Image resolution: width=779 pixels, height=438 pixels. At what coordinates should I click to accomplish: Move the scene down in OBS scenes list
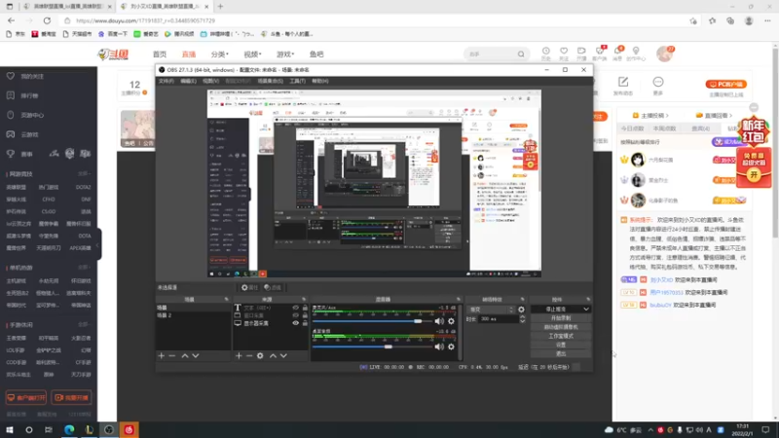pyautogui.click(x=196, y=355)
